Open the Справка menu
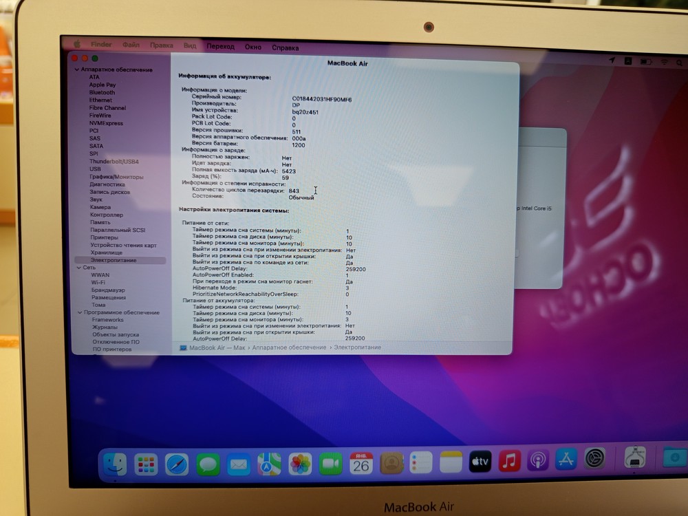 tap(286, 48)
